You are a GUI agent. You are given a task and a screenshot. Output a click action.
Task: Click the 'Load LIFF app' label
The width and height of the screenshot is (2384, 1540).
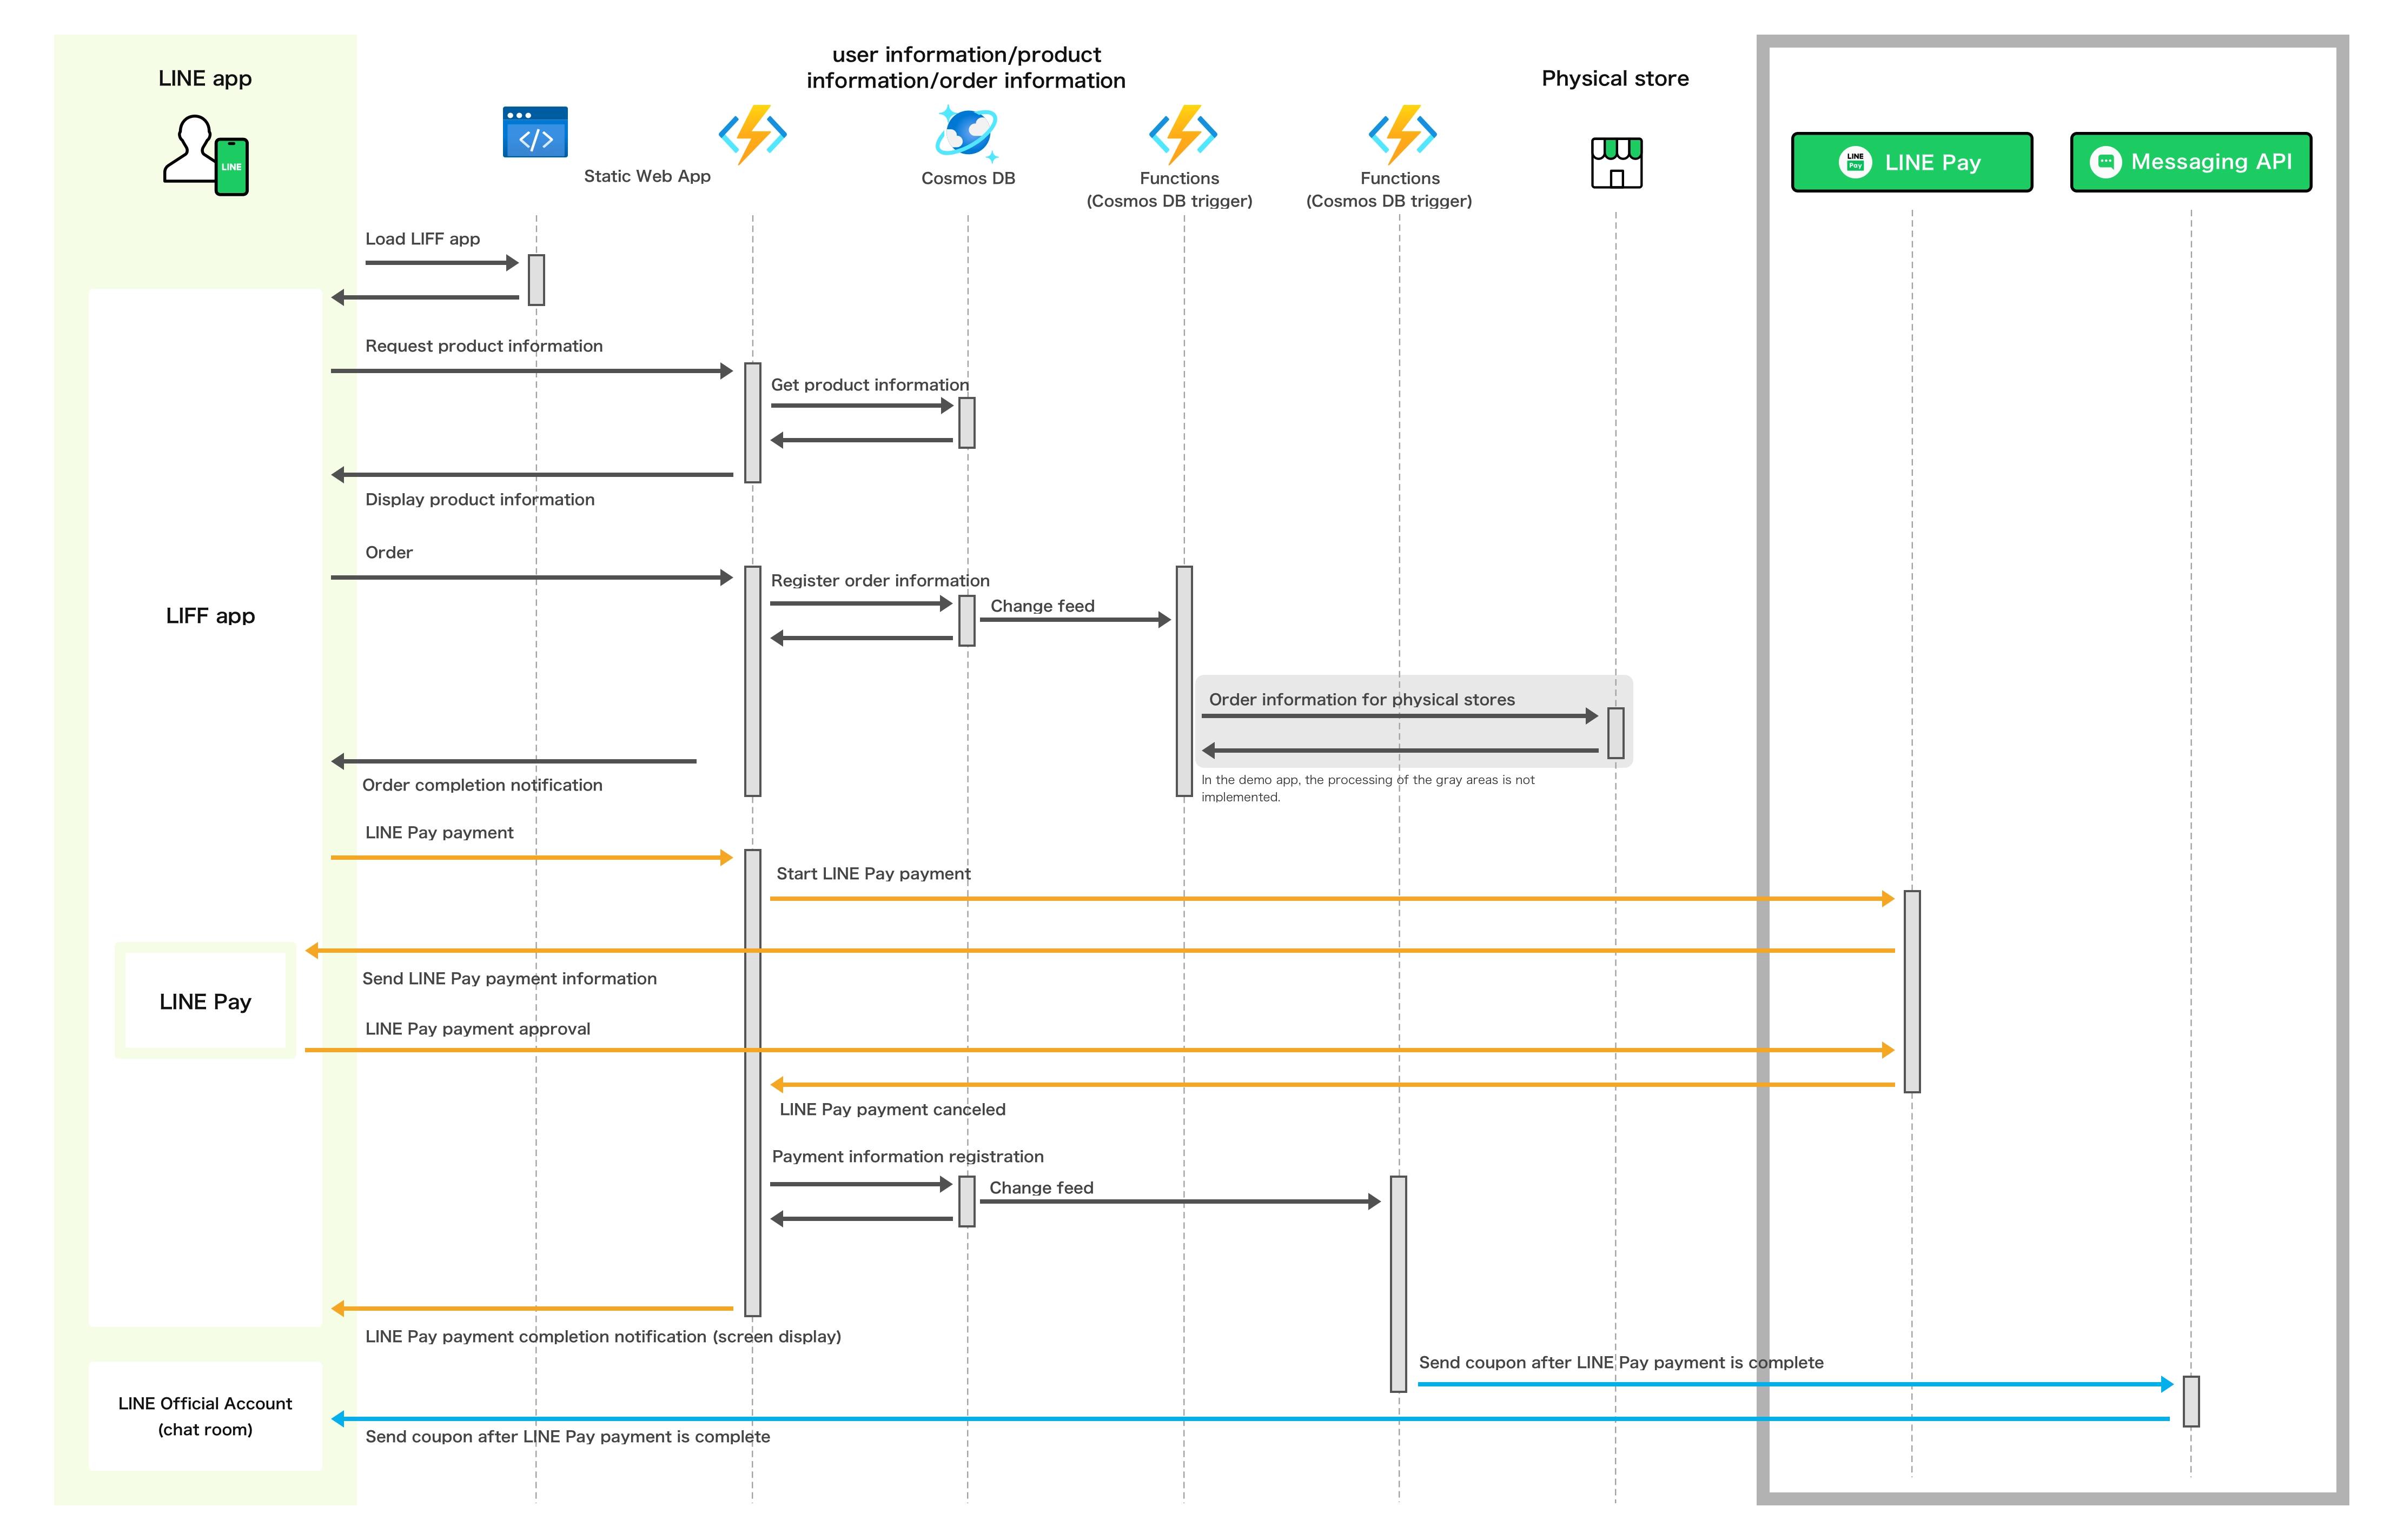[422, 239]
